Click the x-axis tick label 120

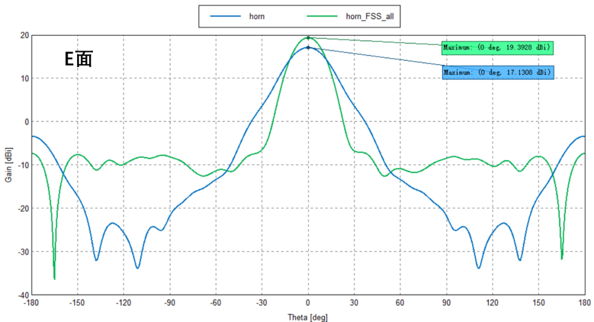(x=492, y=303)
